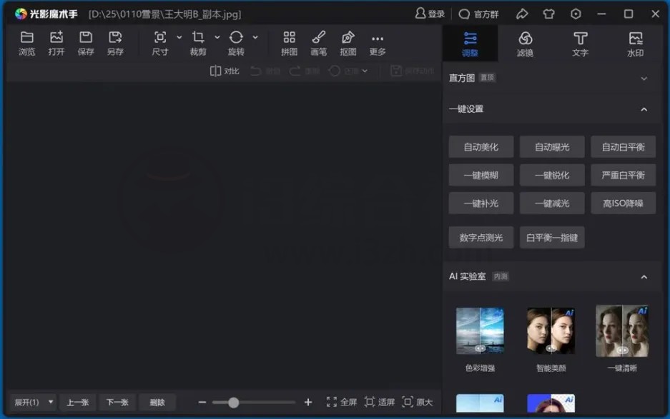This screenshot has height=419, width=670.
Task: Select the 浏览 (browse) tool
Action: click(x=26, y=43)
